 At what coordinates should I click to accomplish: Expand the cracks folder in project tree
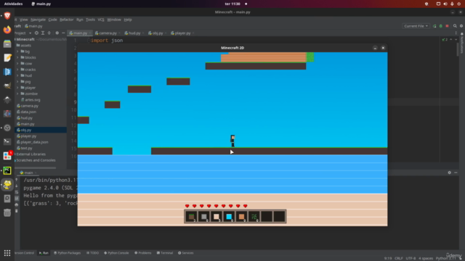tap(17, 70)
